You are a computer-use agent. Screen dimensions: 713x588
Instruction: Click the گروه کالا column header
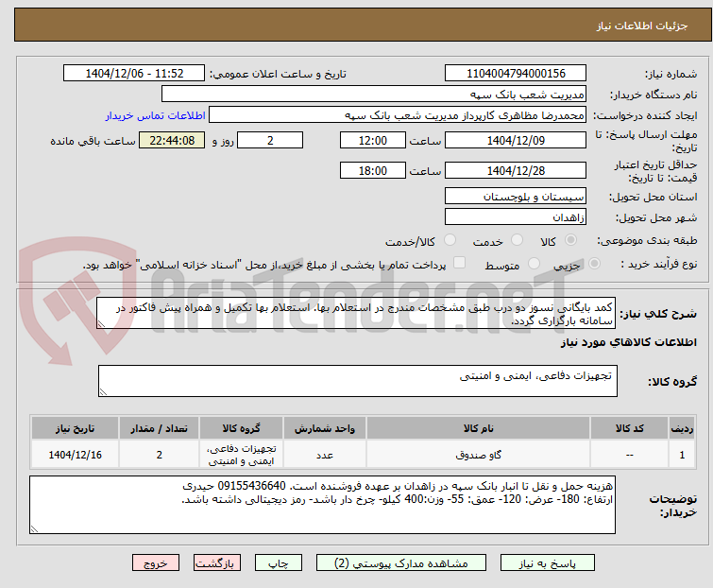pos(241,428)
